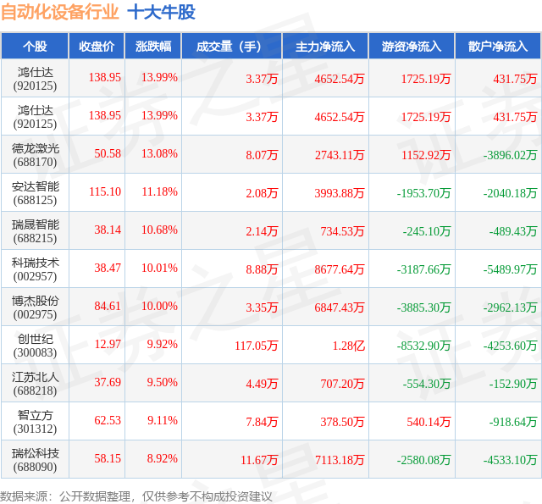Open stock 德龙激光 (688170)

[x=35, y=155]
